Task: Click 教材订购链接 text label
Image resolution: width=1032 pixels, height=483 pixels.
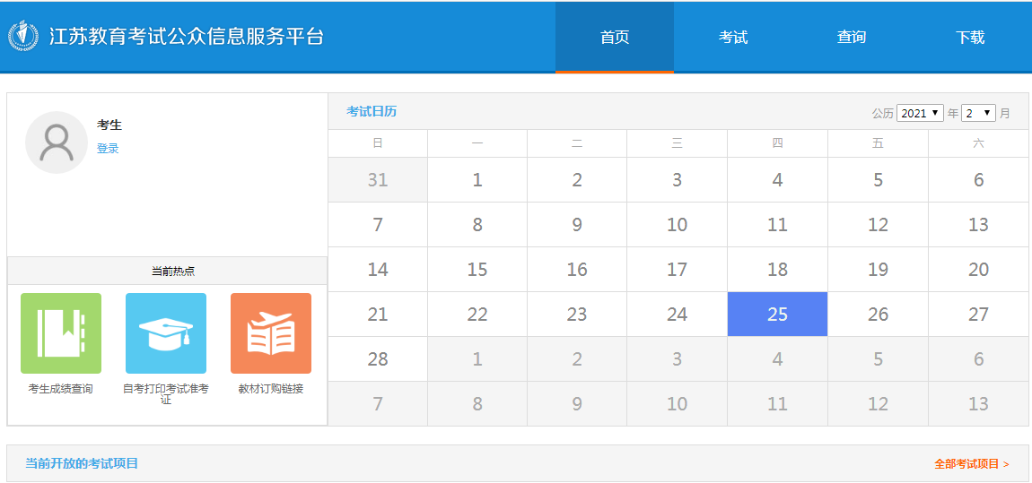Action: (270, 388)
